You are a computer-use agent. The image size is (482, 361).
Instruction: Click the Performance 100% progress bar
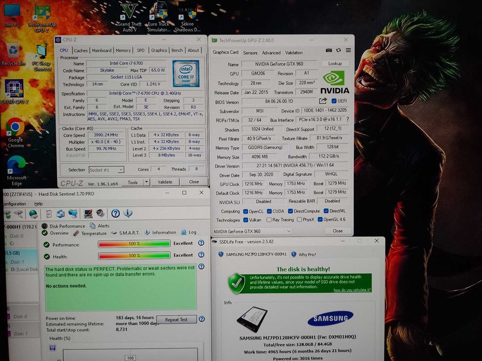click(x=134, y=244)
